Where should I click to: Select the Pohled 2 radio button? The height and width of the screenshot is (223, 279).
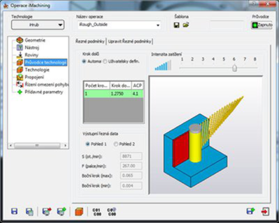(x=116, y=144)
